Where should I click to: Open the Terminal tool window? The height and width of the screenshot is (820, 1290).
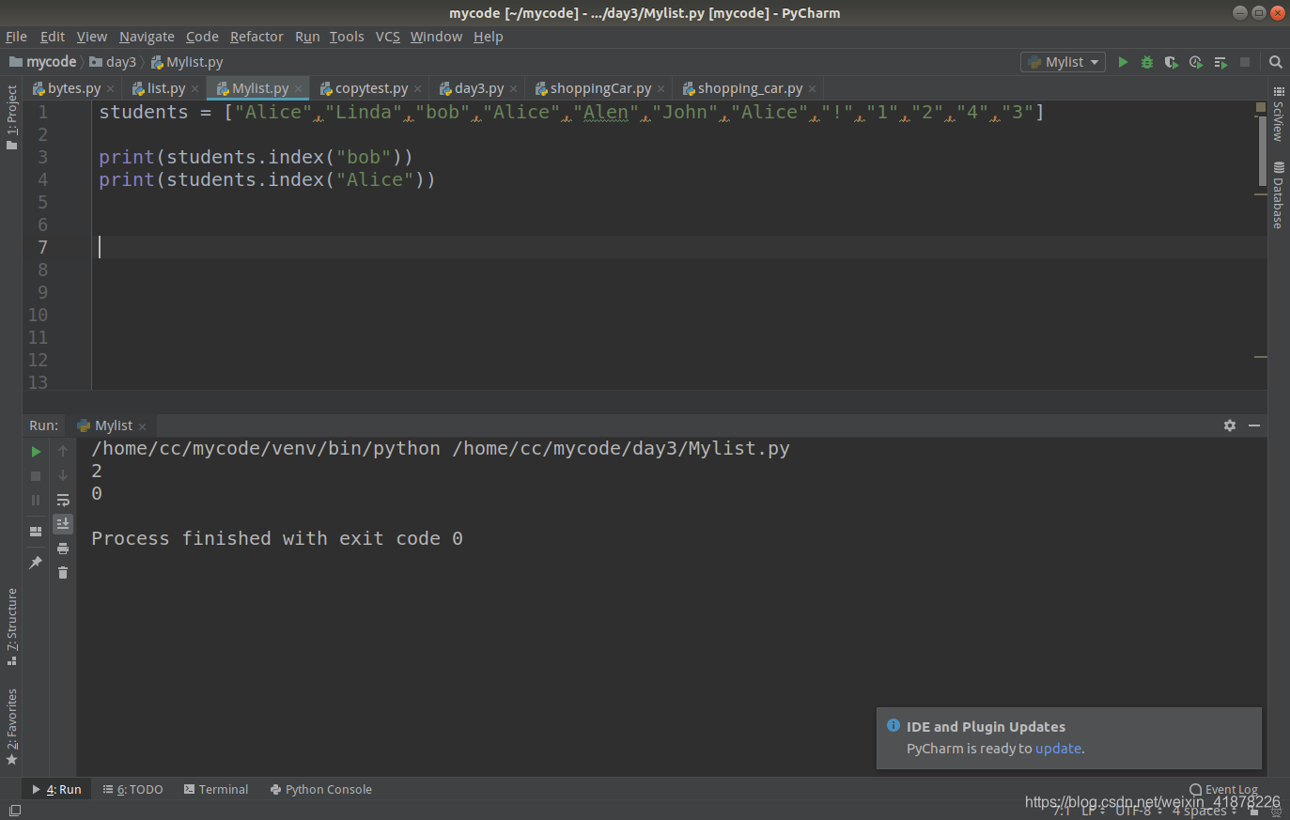(216, 790)
